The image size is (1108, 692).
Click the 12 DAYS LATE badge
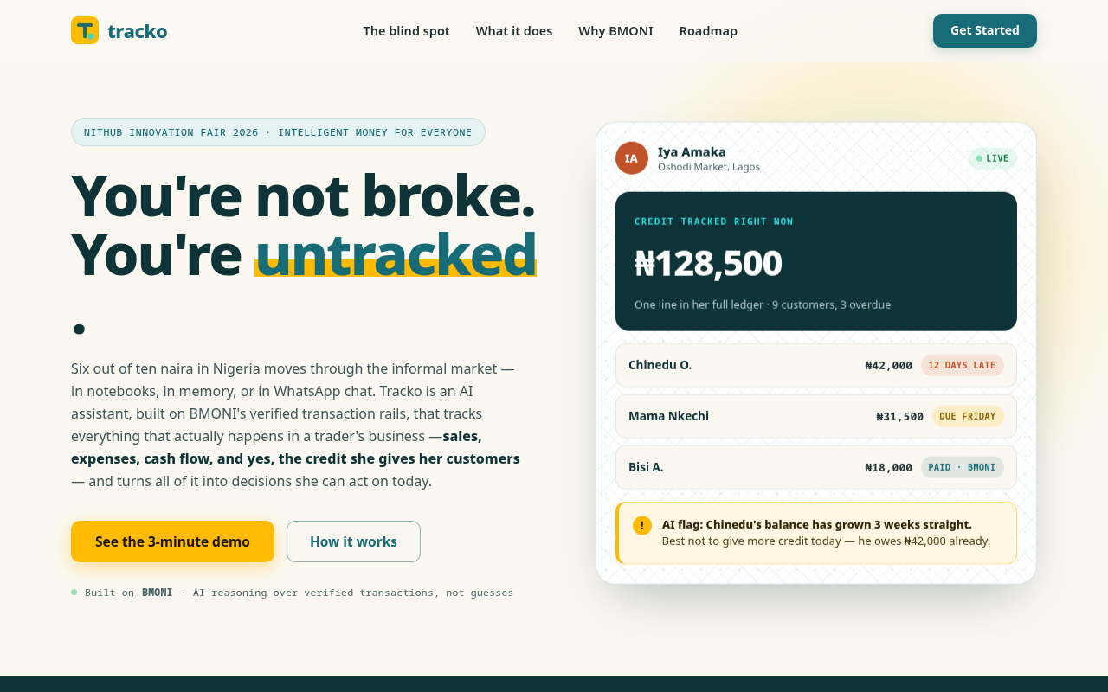pos(962,365)
